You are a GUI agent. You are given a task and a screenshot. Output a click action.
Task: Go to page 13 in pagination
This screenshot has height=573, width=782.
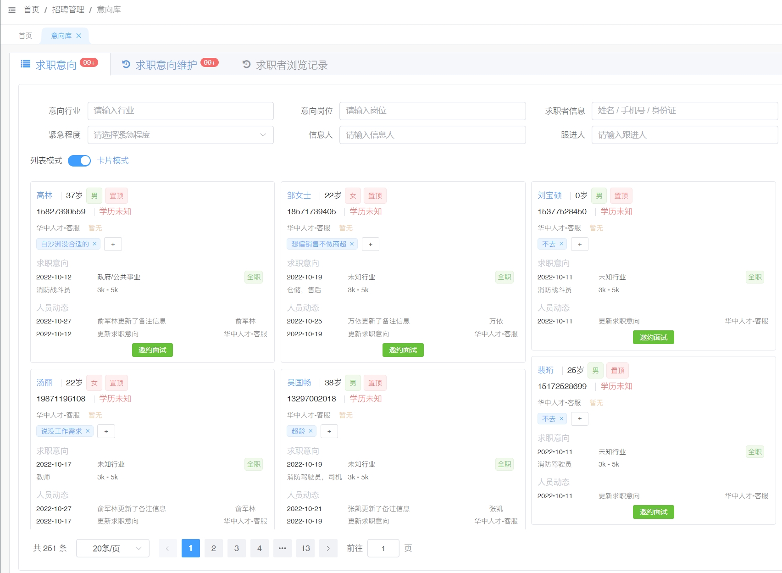click(305, 548)
